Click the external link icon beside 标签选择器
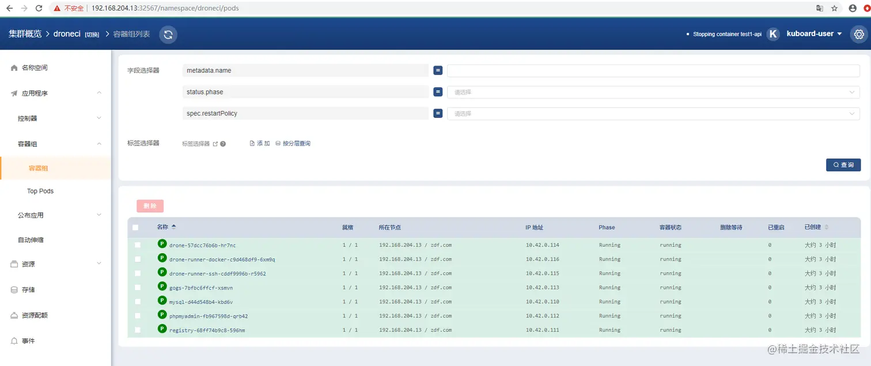Image resolution: width=871 pixels, height=366 pixels. tap(215, 144)
